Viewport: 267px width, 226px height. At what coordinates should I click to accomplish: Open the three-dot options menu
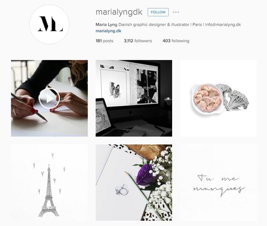(x=176, y=12)
